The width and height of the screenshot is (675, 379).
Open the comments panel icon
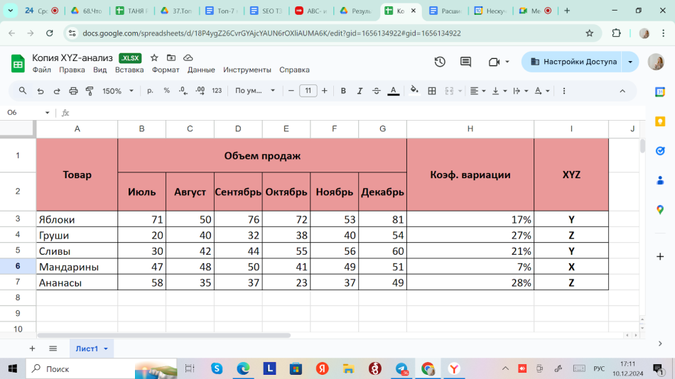click(x=465, y=62)
